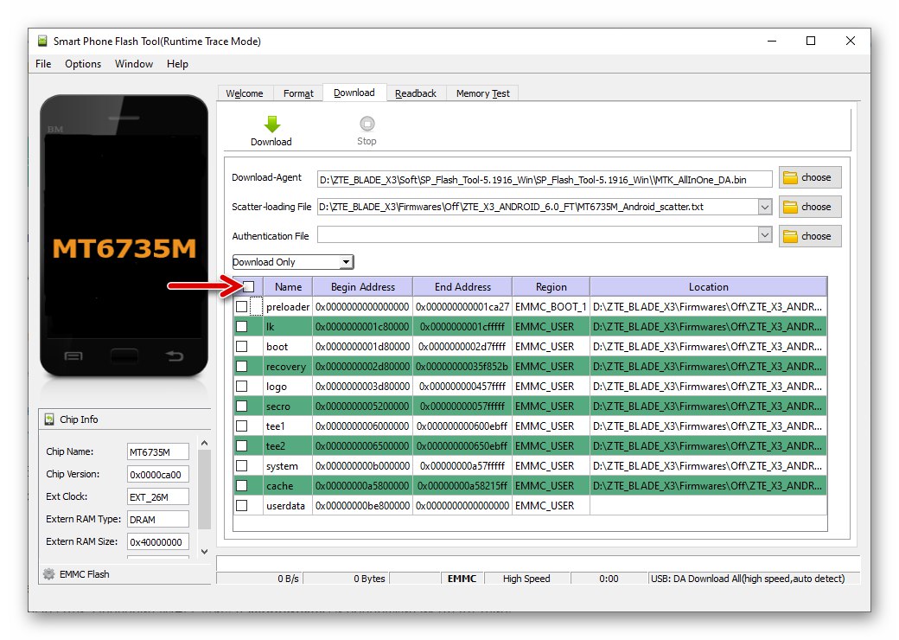Click the Scatter-loading File choose folder button
The width and height of the screenshot is (899, 640).
point(809,207)
